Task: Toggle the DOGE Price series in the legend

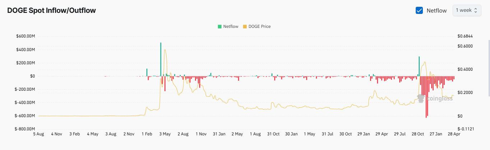Action: coord(257,26)
